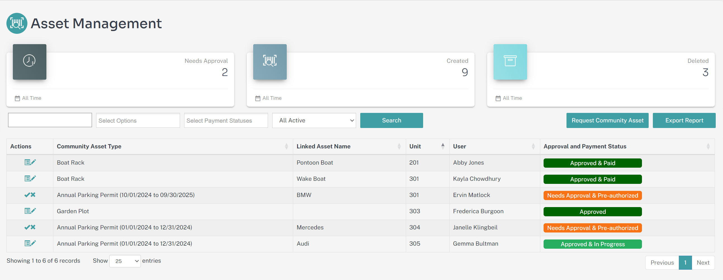Screen dimensions: 723x280
Task: Click the Search button
Action: point(392,120)
